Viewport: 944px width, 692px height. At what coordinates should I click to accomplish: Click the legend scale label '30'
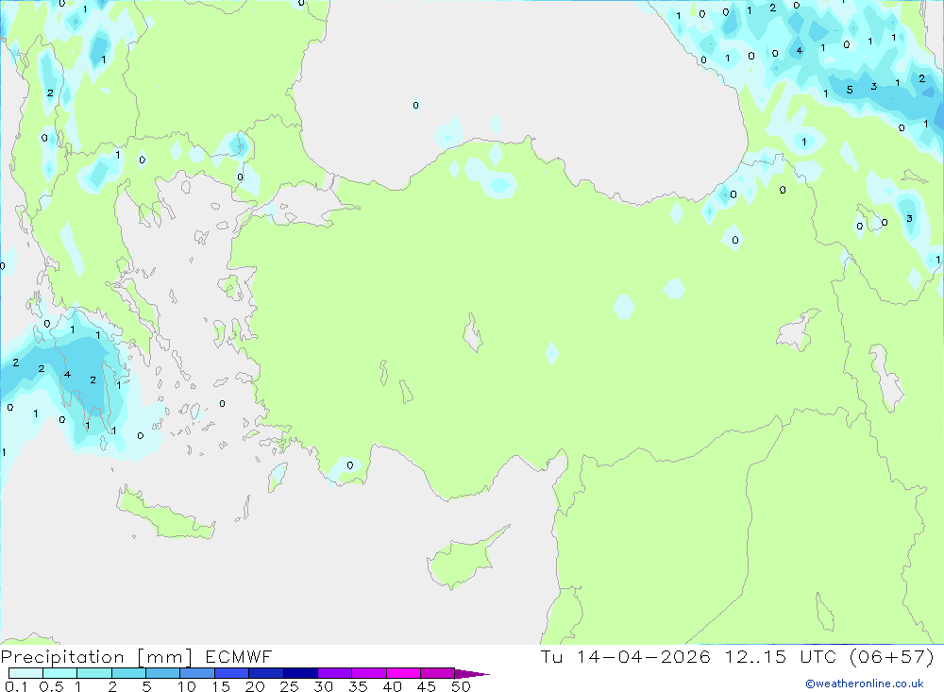324,686
